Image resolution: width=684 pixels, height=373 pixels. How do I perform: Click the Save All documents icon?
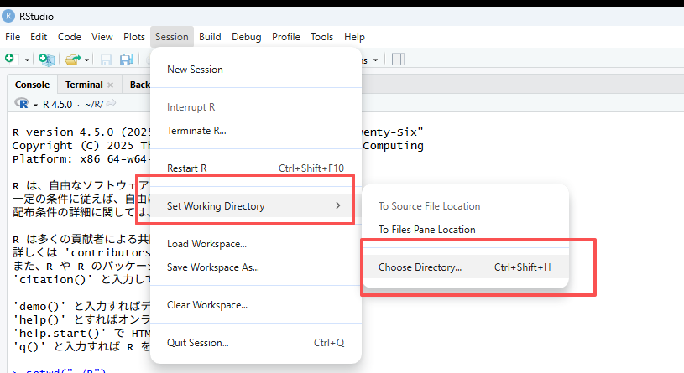click(x=127, y=60)
